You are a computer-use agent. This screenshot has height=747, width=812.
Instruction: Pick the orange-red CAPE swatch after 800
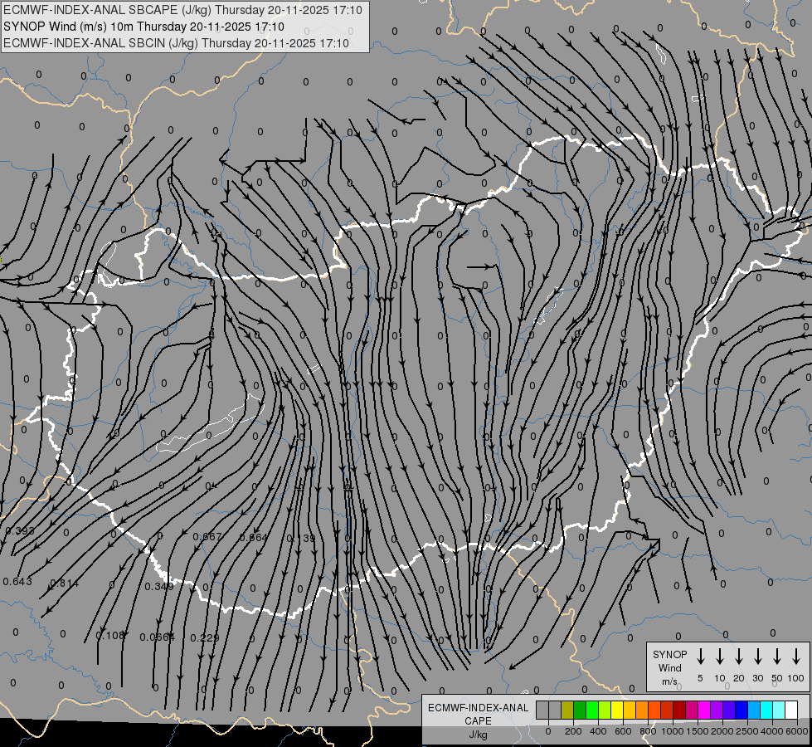click(654, 710)
